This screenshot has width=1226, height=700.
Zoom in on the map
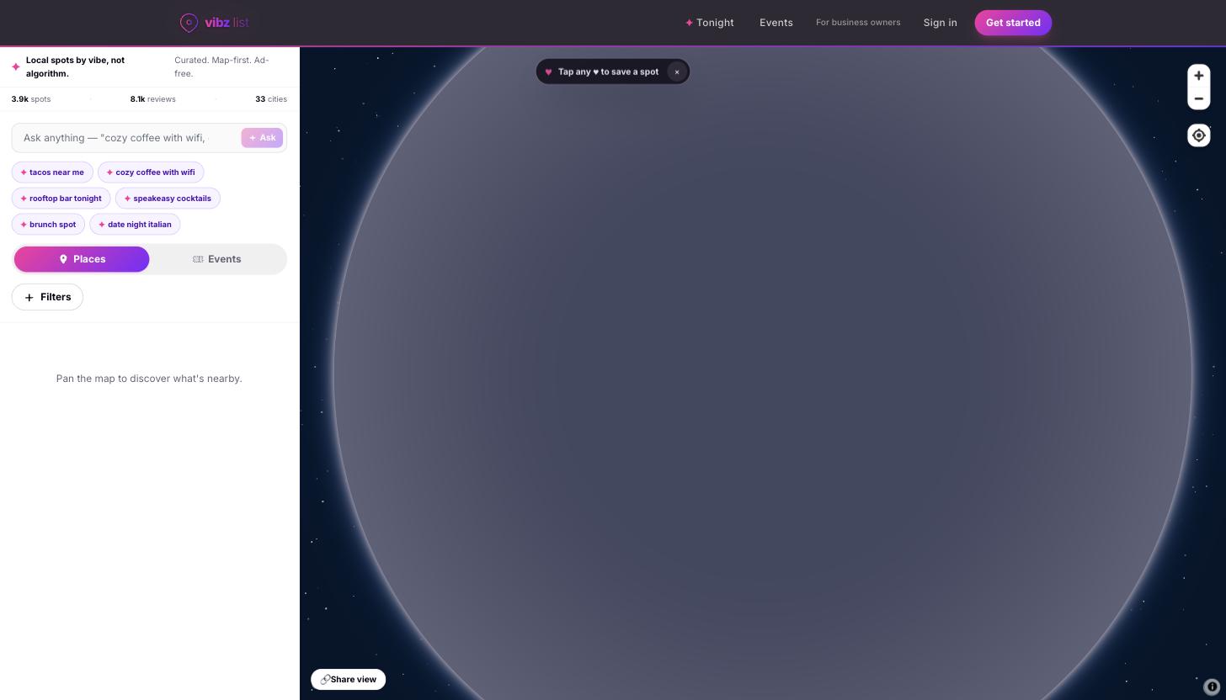coord(1199,76)
